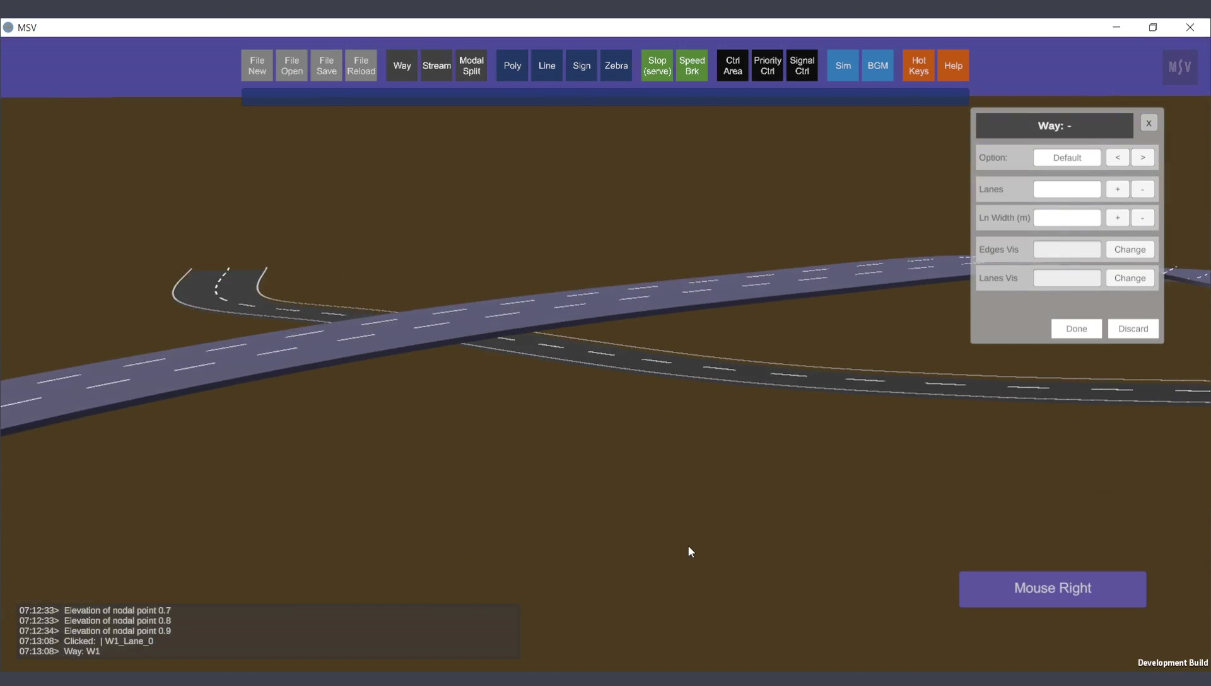Close the Way panel with X
The image size is (1211, 686).
coord(1149,124)
